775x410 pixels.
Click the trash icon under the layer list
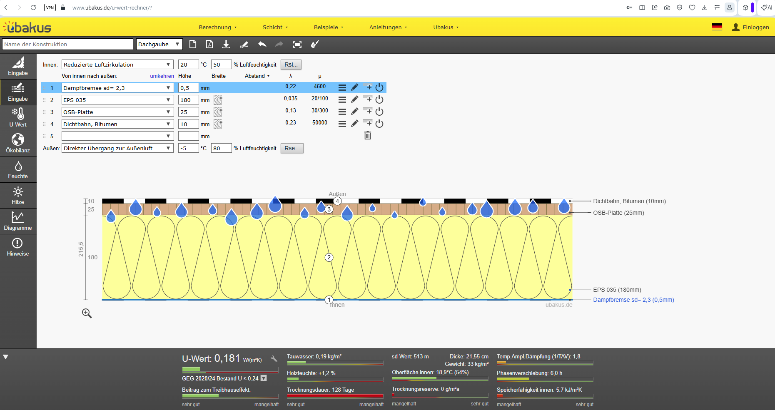368,136
